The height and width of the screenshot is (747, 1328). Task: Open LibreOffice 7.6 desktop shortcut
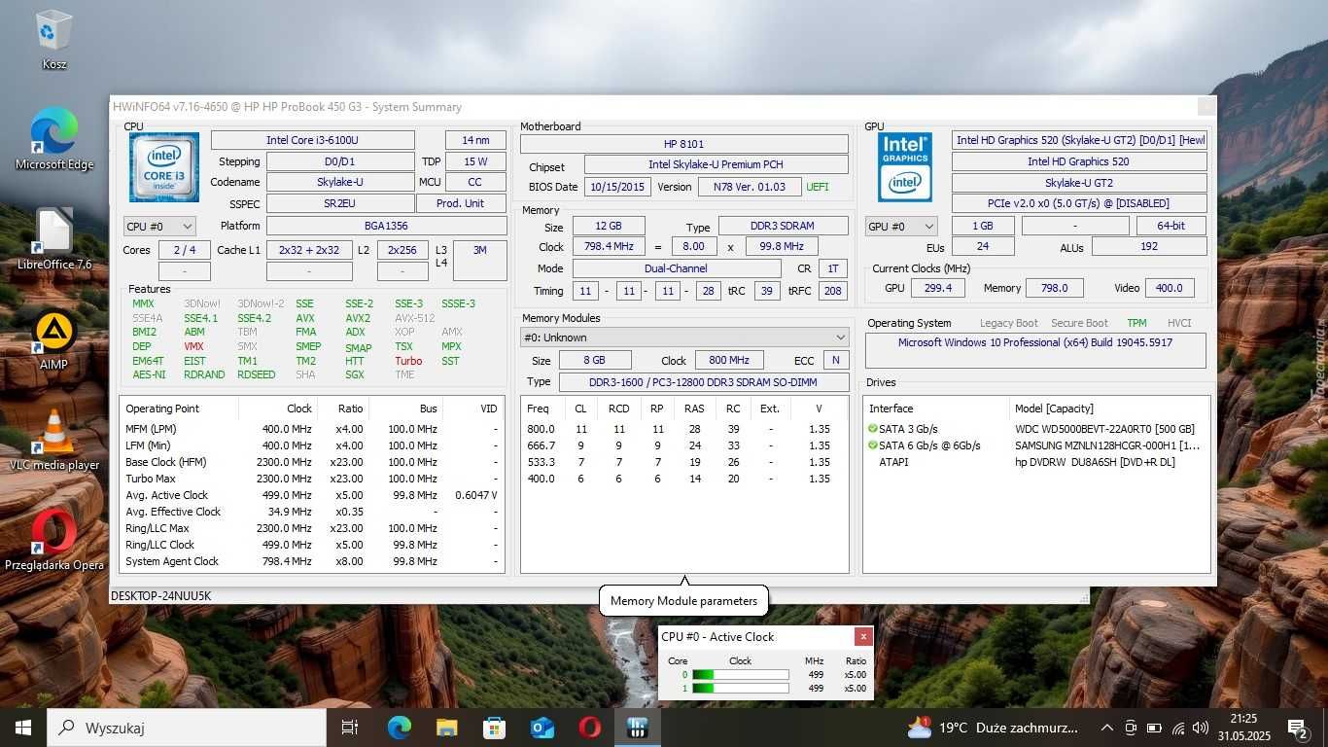coord(54,239)
